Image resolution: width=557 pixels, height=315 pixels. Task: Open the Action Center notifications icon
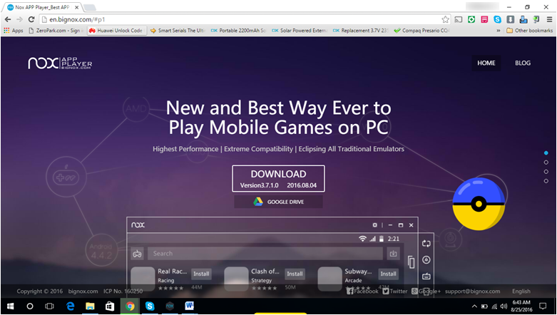(543, 306)
